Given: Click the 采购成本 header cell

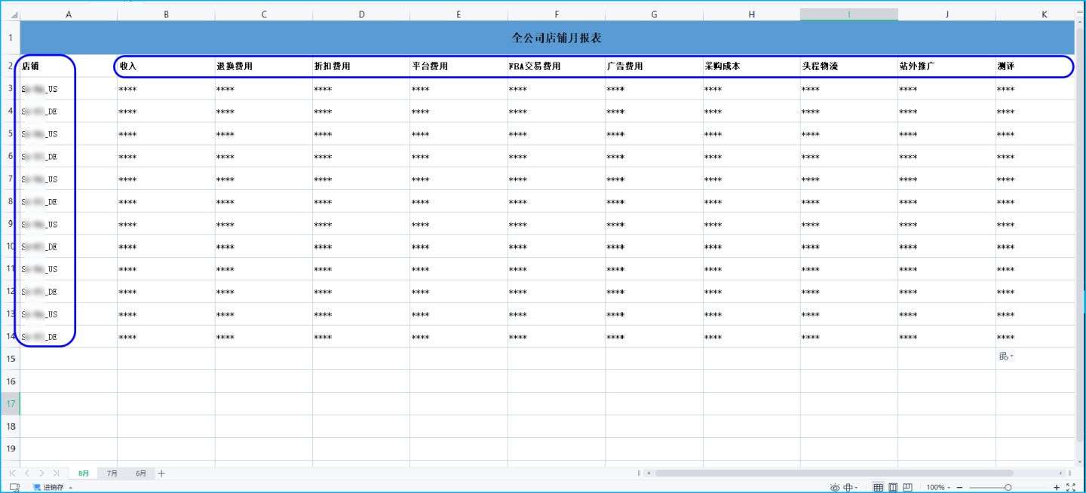Looking at the screenshot, I should (x=751, y=66).
